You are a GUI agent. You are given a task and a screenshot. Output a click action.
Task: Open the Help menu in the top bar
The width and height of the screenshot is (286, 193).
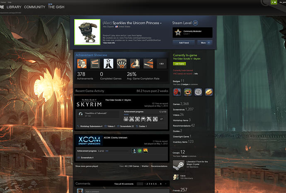coord(10,2)
